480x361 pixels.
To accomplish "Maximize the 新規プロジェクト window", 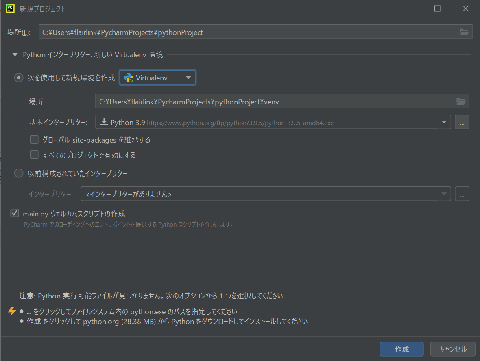I will [x=437, y=9].
